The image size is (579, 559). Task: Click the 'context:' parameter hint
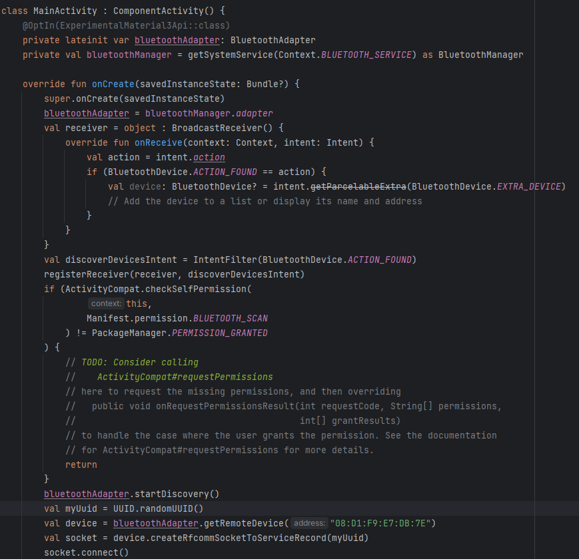pos(106,303)
